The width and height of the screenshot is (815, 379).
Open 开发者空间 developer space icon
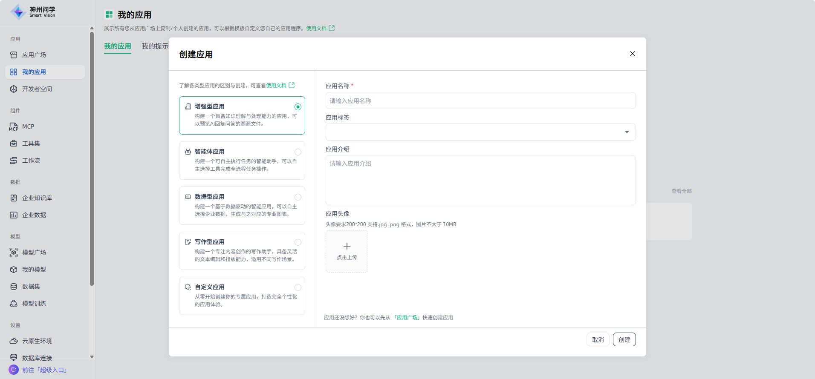[14, 89]
